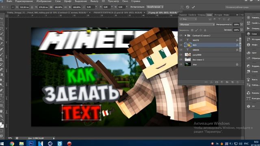
Task: Toggle lock image pixels brush icon
Action: click(197, 30)
